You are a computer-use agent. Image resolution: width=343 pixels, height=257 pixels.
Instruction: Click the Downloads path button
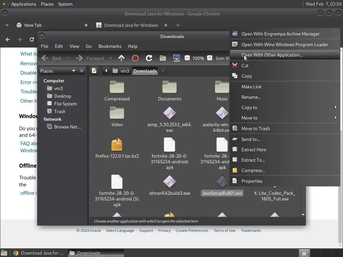pyautogui.click(x=145, y=71)
